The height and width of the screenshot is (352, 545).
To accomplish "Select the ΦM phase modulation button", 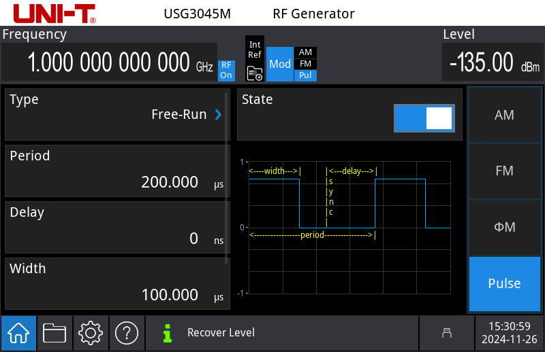I will [x=504, y=228].
